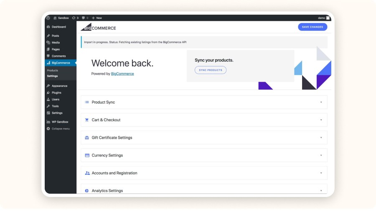This screenshot has width=376, height=212.
Task: Click the Collapse menu arrow icon
Action: (48, 129)
